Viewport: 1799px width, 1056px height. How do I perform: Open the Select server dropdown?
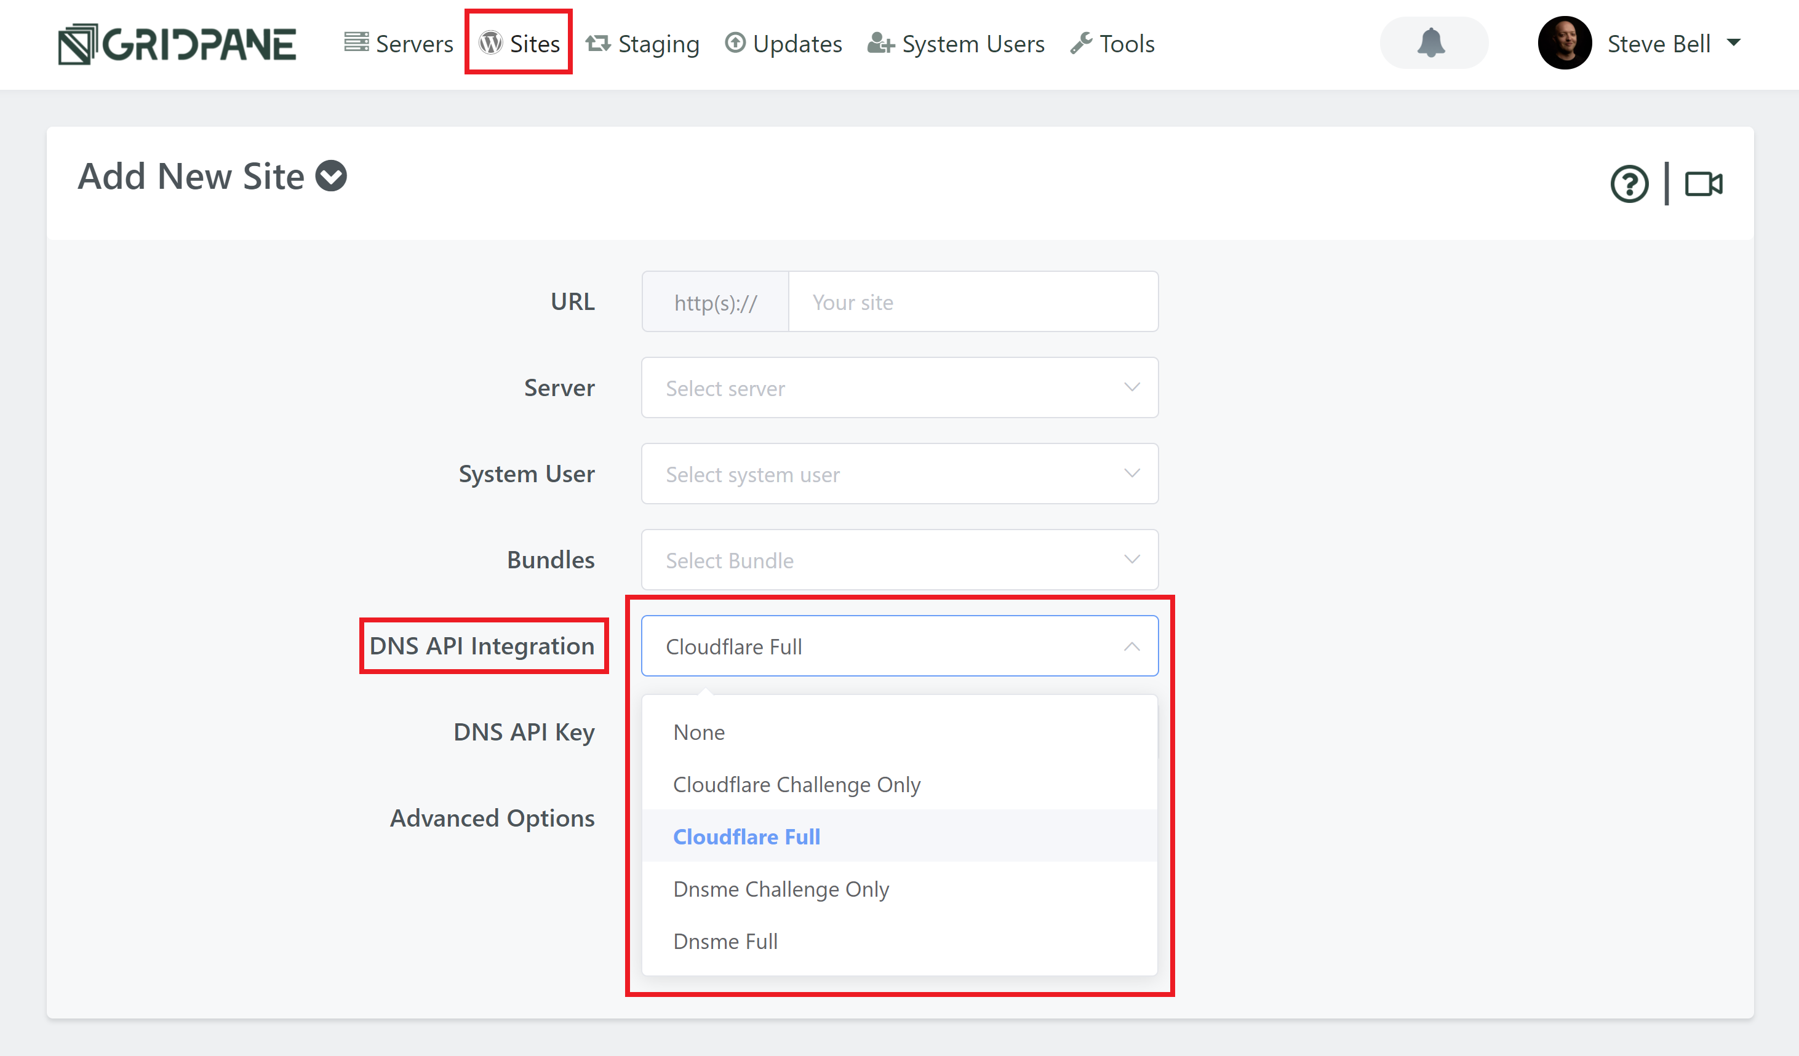pos(899,388)
